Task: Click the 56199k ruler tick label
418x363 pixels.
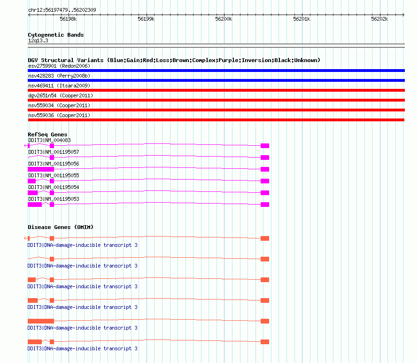Action: tap(146, 19)
